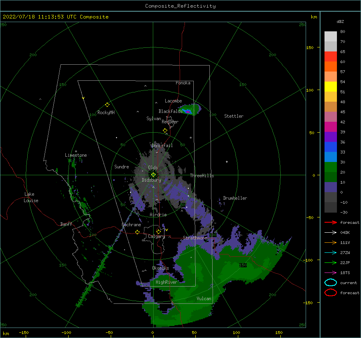Click the Stettler town label
The image size is (361, 338).
(234, 116)
